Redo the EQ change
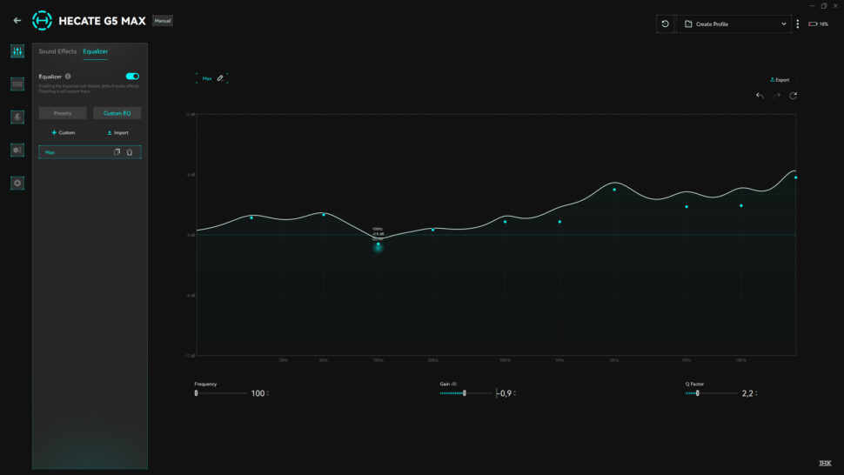Screen dimensions: 844x475 click(777, 96)
